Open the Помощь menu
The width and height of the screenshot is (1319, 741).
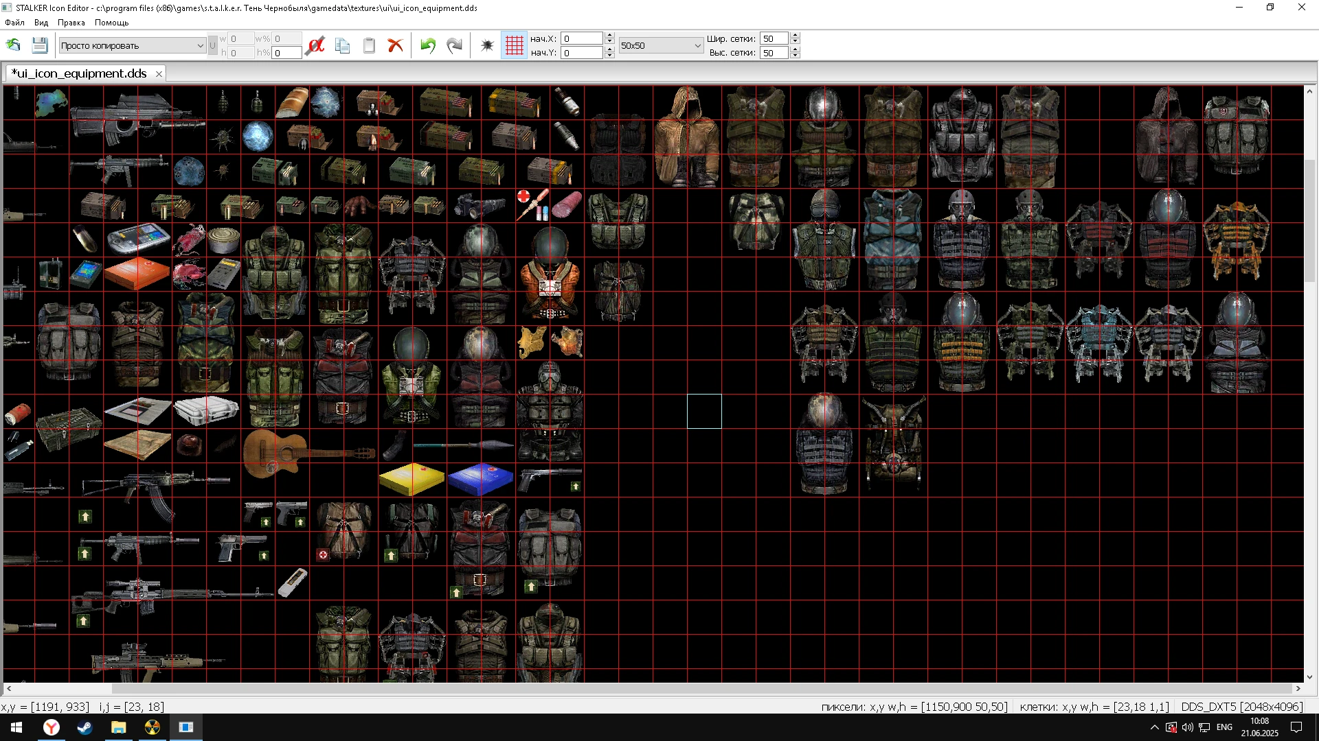(x=111, y=23)
